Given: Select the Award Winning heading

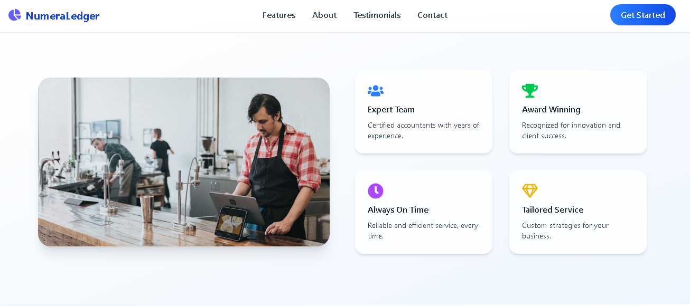Looking at the screenshot, I should click(x=551, y=110).
